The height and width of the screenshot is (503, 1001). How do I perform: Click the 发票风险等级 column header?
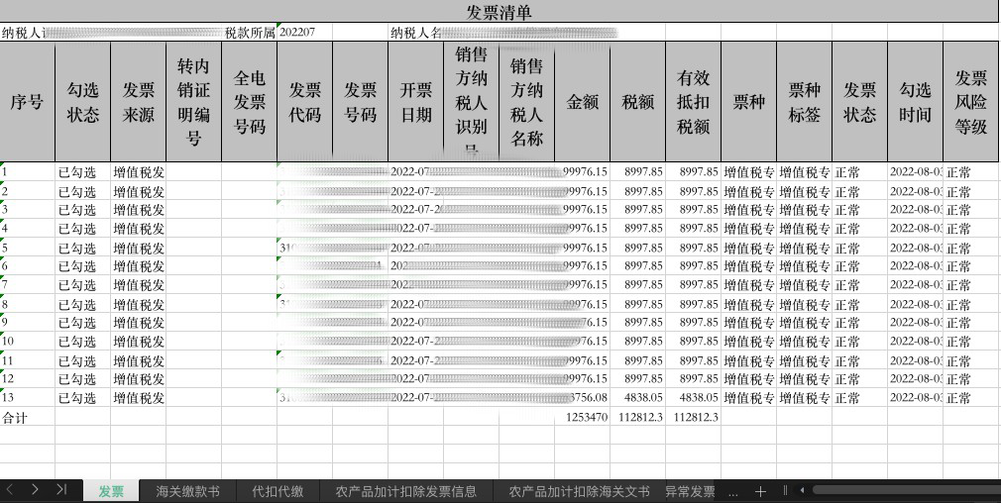[971, 102]
